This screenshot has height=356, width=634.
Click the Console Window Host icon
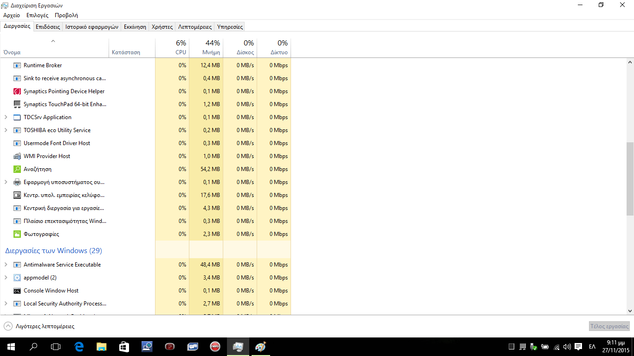[x=17, y=291]
